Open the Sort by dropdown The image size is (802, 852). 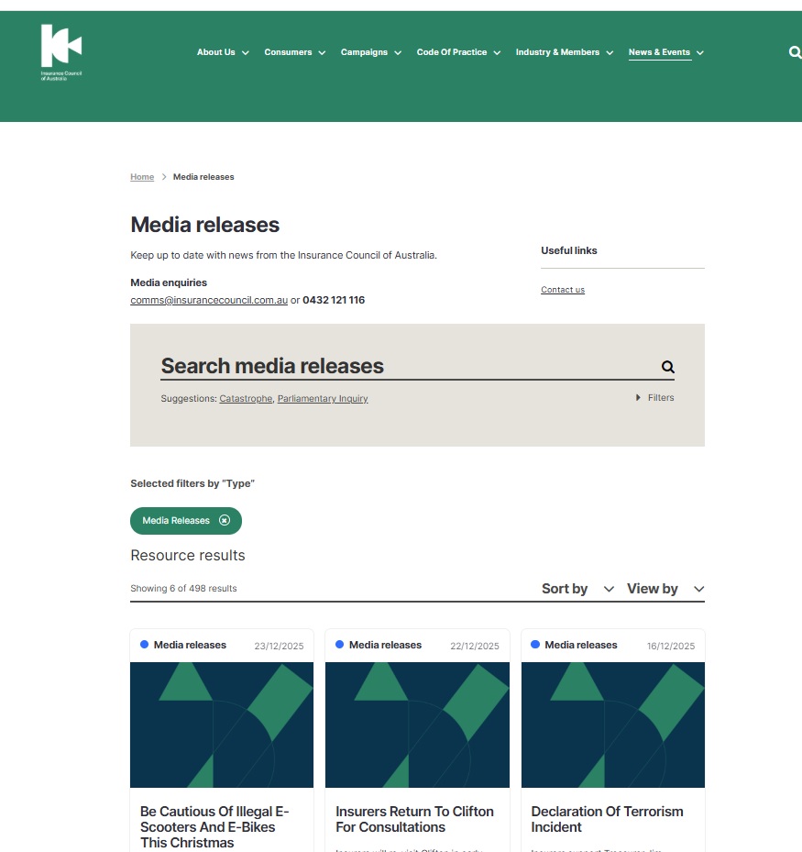coord(577,589)
